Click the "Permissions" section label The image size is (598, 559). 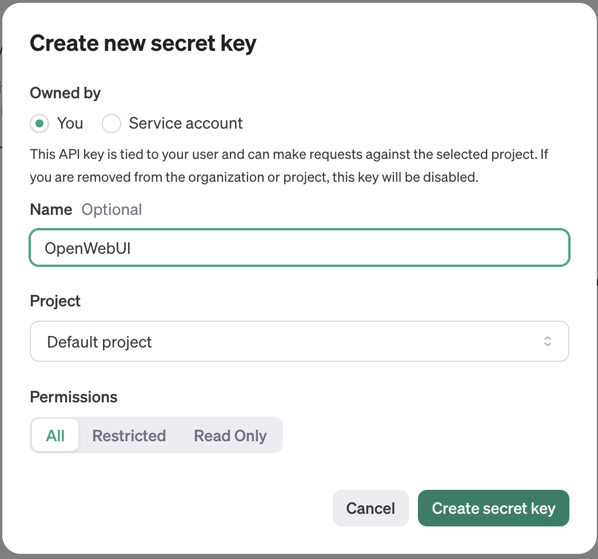coord(74,397)
